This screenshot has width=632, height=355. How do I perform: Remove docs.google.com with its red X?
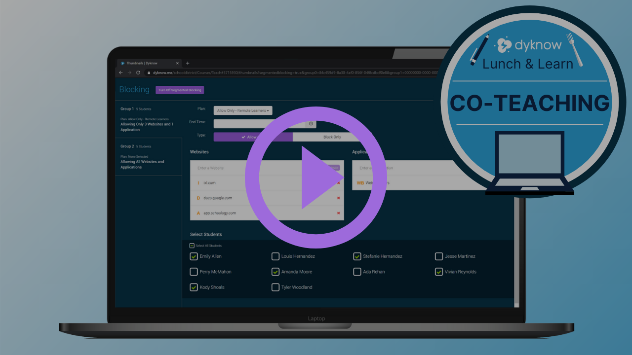[x=339, y=198]
